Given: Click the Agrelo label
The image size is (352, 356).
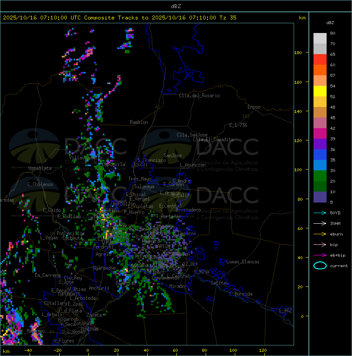Looking at the screenshot, I should 103,254.
